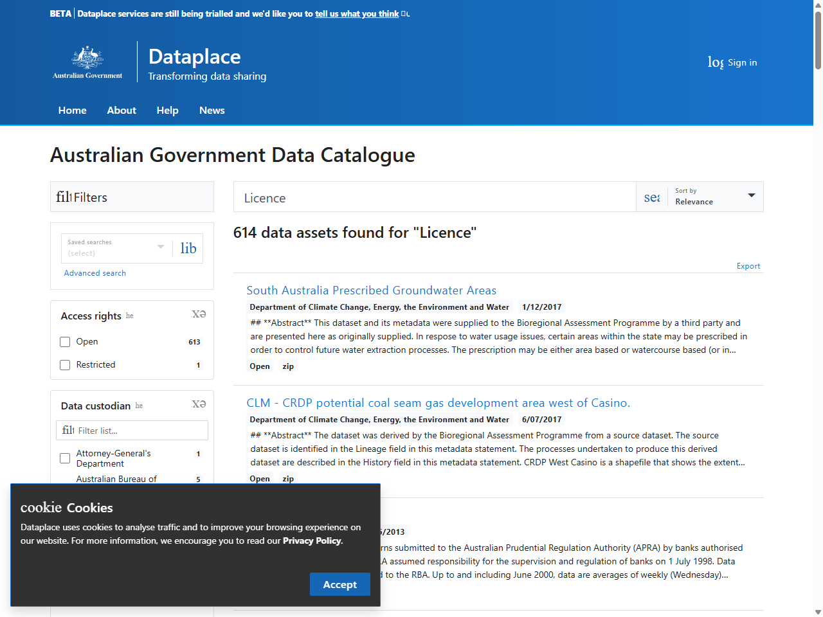823x617 pixels.
Task: Click the Sign in link
Action: (x=742, y=62)
